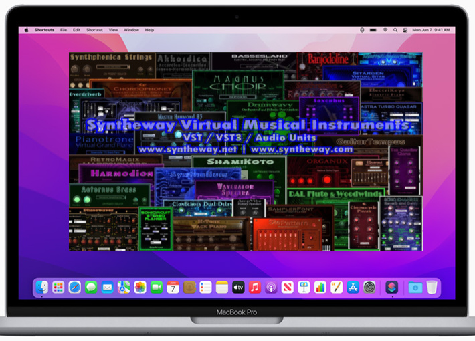Open Messages app in the Dock
475x341 pixels.
[x=91, y=287]
